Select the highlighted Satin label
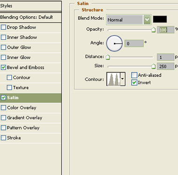Viewport: 178px width, 175px height. click(x=13, y=98)
